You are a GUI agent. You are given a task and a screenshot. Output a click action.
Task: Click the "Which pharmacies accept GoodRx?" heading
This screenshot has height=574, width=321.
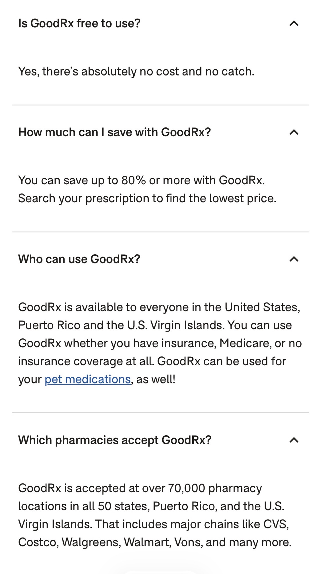[115, 440]
